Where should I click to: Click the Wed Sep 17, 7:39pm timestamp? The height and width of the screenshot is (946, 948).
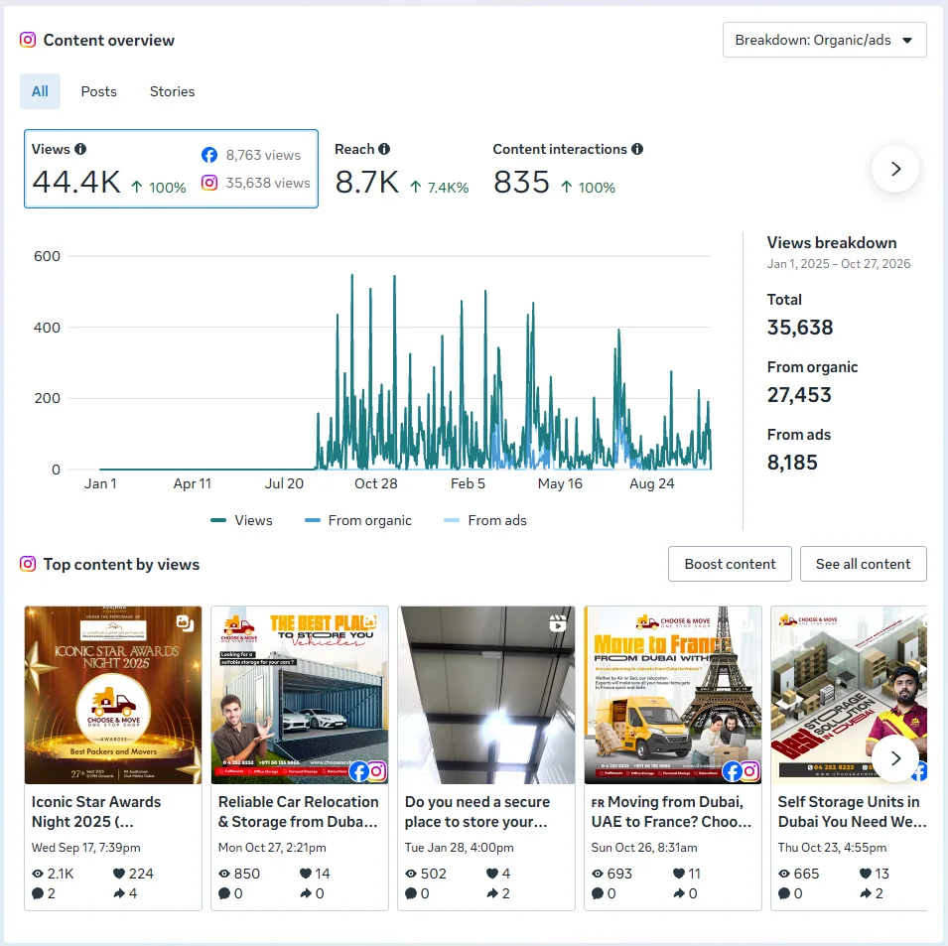coord(85,848)
